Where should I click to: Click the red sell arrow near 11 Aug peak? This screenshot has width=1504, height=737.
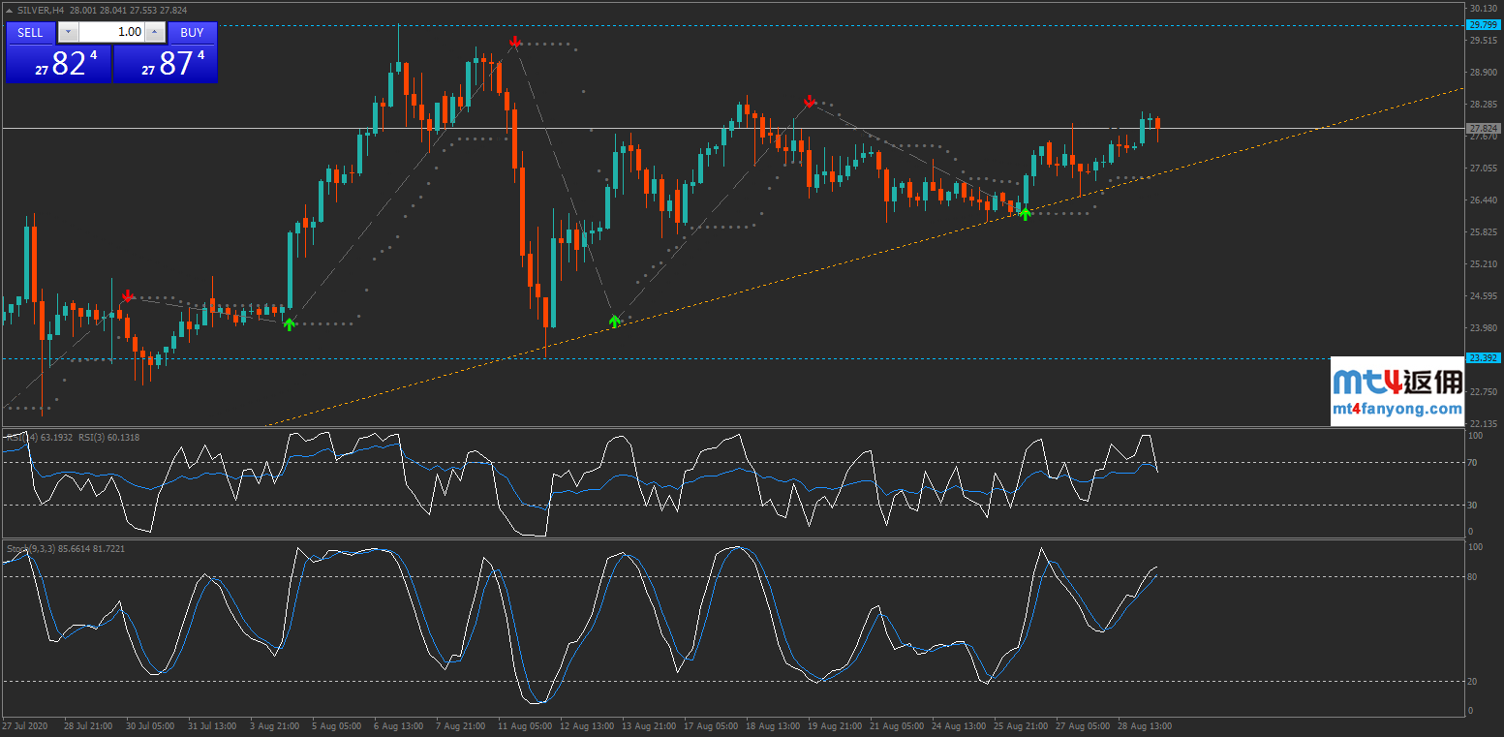515,42
